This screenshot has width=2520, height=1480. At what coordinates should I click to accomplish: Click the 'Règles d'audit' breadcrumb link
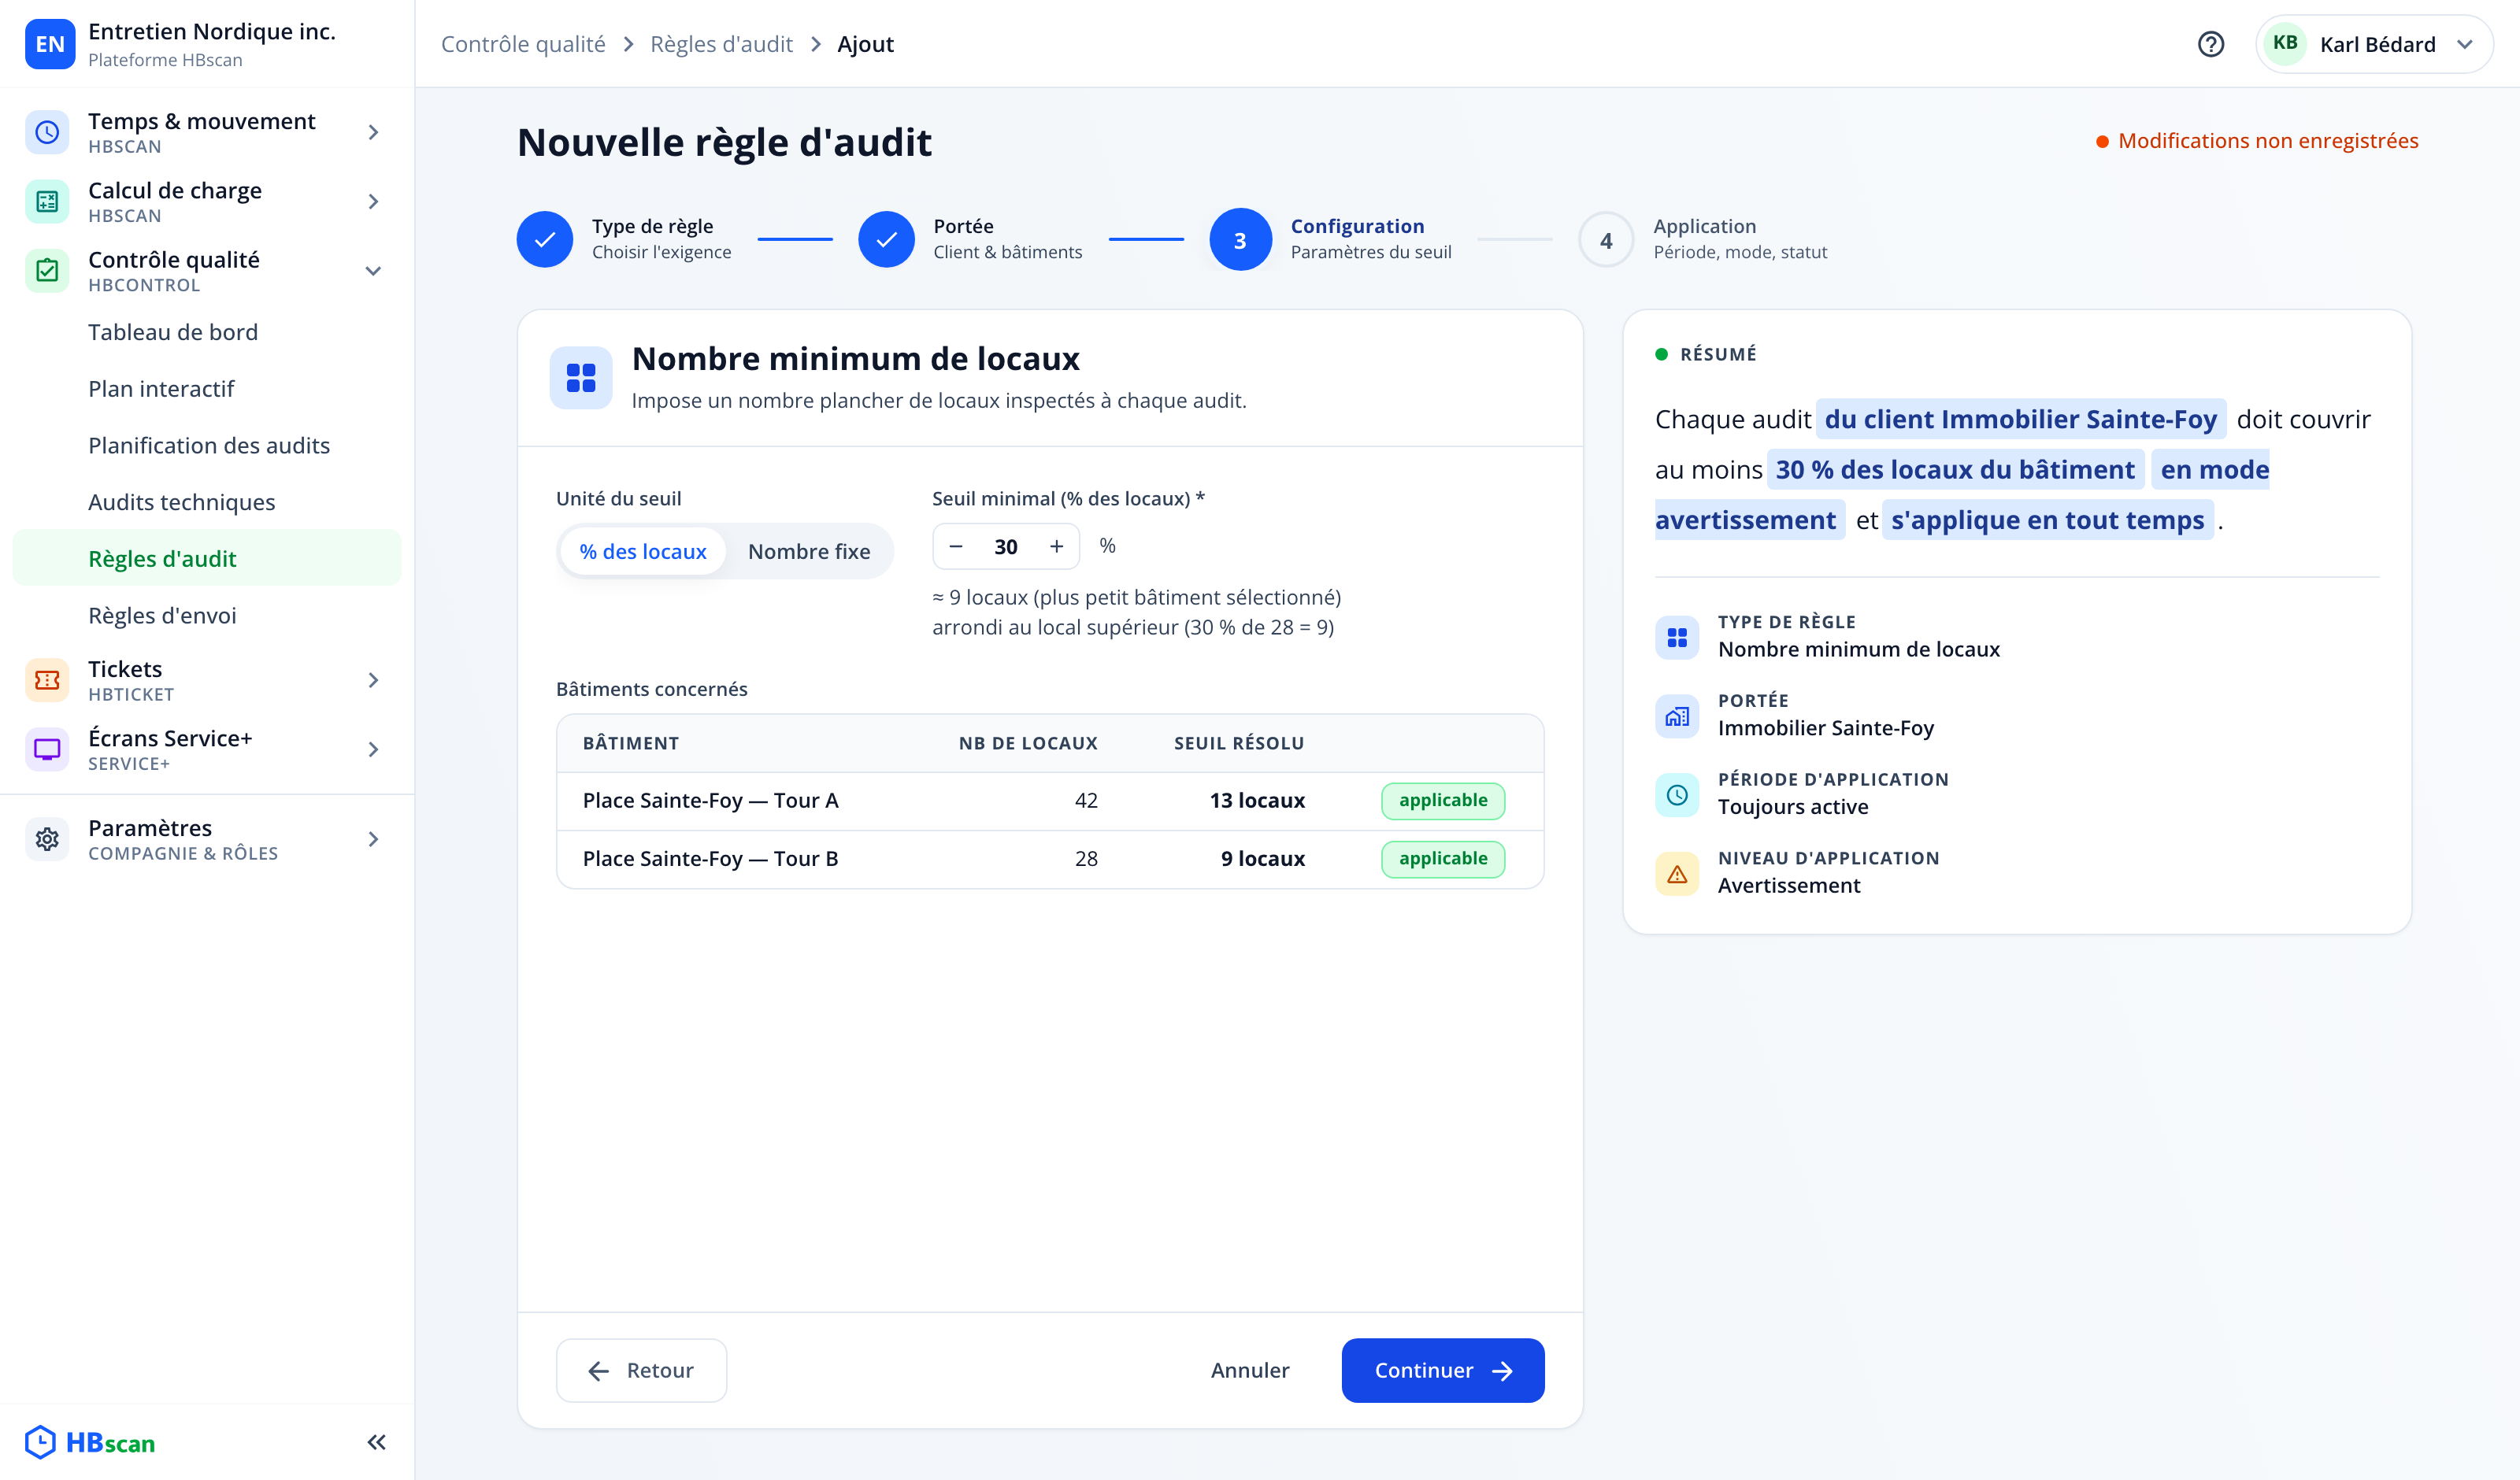[721, 44]
